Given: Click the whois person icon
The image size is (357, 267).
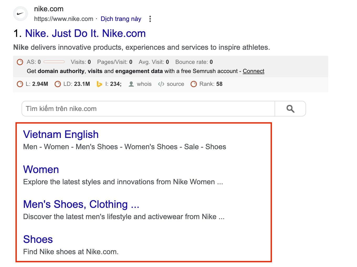Looking at the screenshot, I should click(131, 84).
